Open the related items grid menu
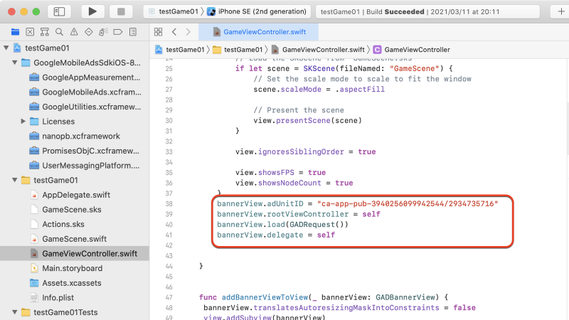Screen dimensions: 569x320 click(158, 32)
